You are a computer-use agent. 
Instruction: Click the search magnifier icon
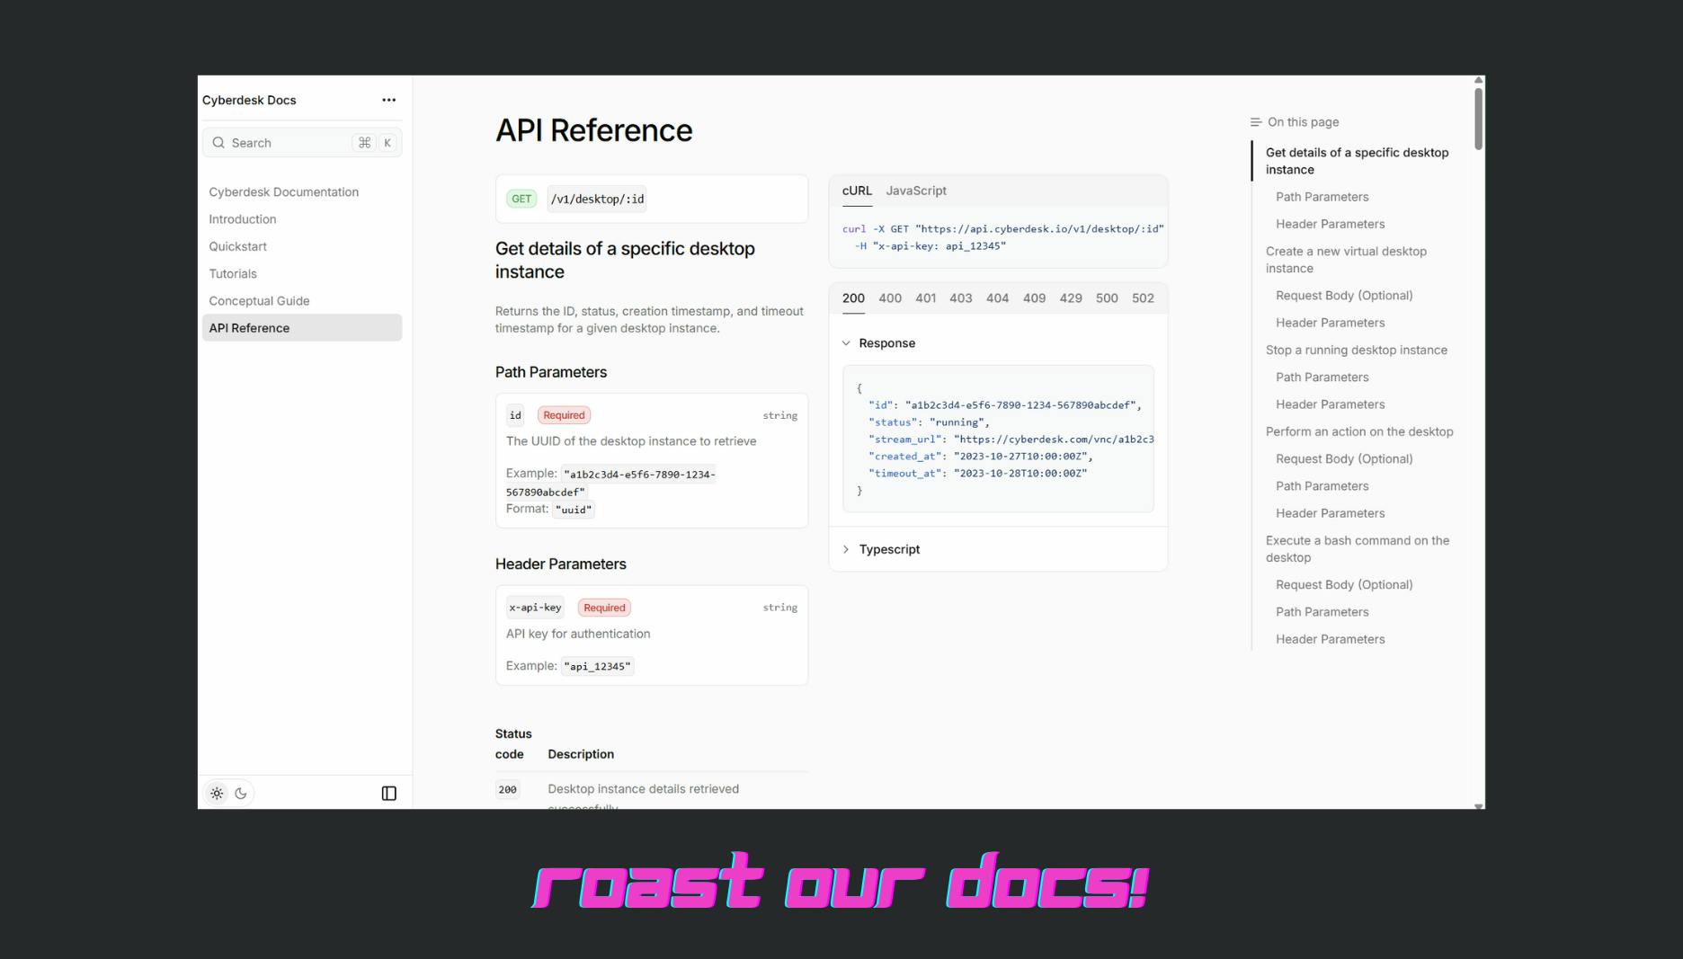218,143
